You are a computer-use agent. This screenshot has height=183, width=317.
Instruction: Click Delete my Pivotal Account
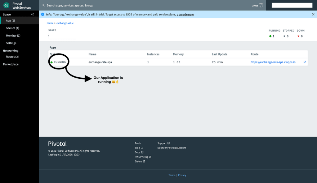pyautogui.click(x=171, y=148)
